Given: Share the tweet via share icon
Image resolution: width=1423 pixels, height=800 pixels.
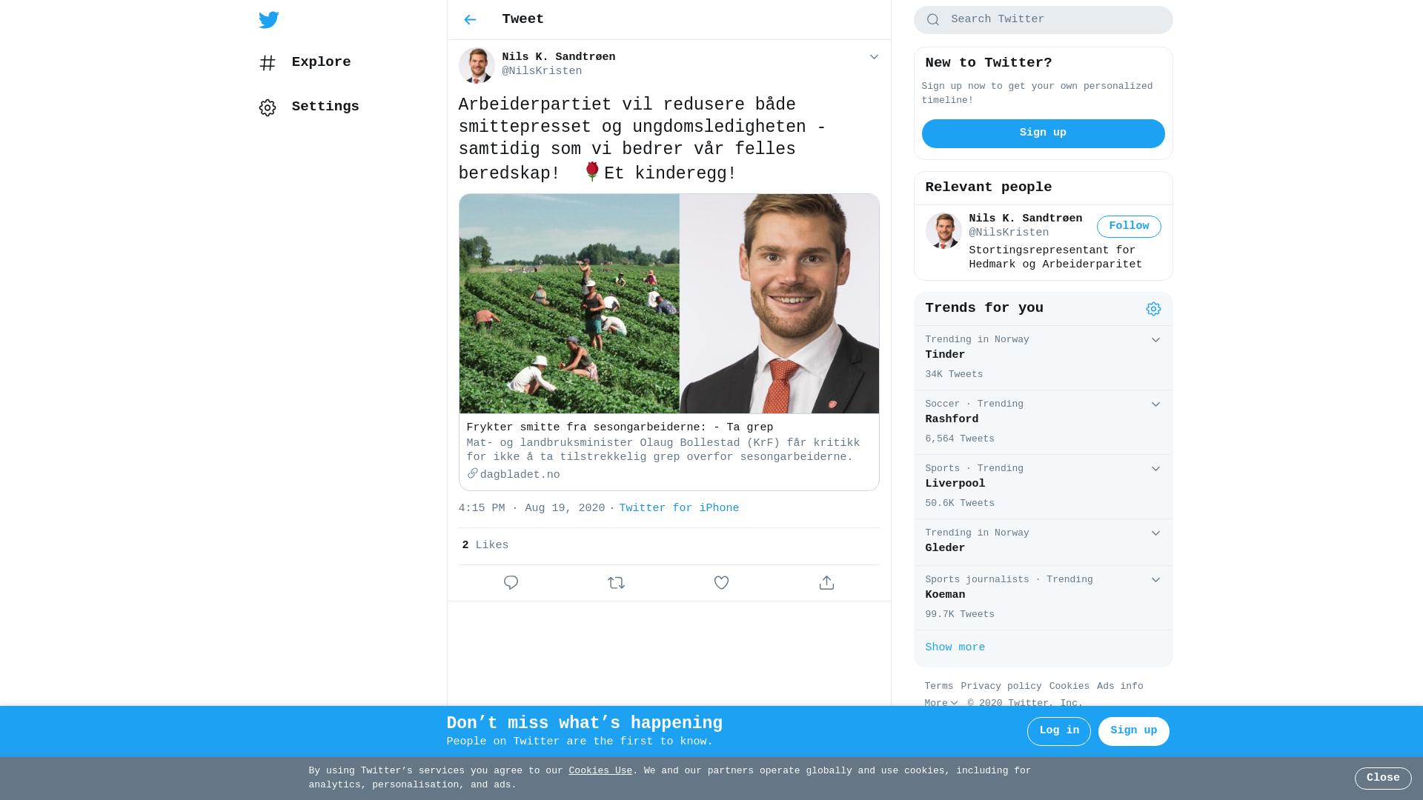Looking at the screenshot, I should 826,583.
